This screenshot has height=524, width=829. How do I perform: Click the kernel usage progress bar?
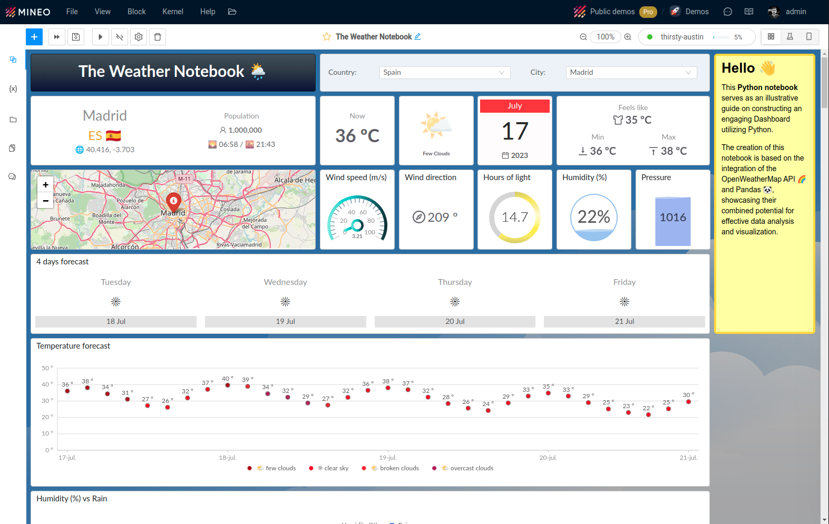coord(721,37)
